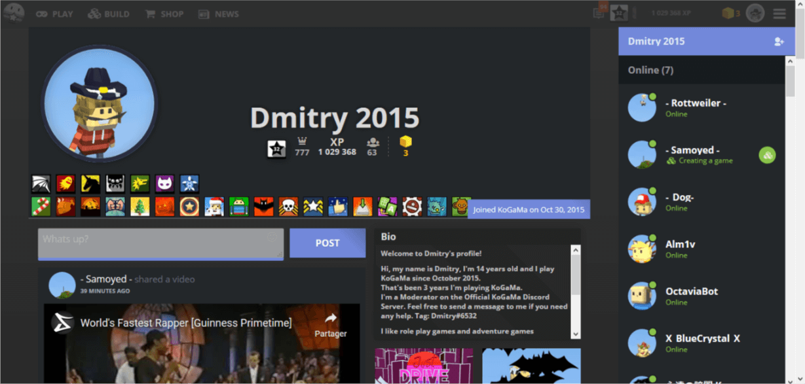Screen dimensions: 805x384
Task: Select friend Alm1v in online list
Action: (702, 249)
